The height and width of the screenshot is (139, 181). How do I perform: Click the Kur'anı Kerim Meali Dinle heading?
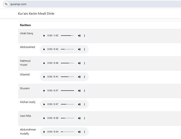36,13
